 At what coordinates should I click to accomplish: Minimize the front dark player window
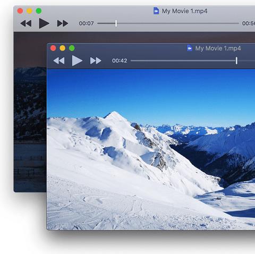pyautogui.click(x=63, y=48)
